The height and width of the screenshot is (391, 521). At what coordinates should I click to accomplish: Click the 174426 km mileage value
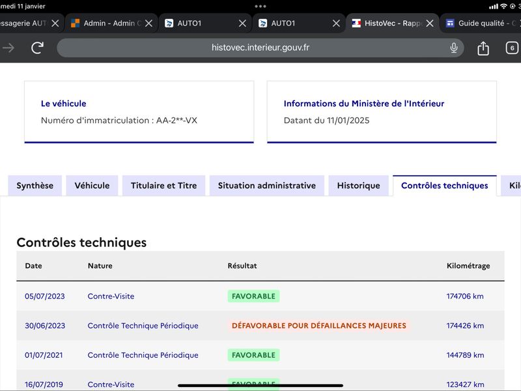pos(465,325)
